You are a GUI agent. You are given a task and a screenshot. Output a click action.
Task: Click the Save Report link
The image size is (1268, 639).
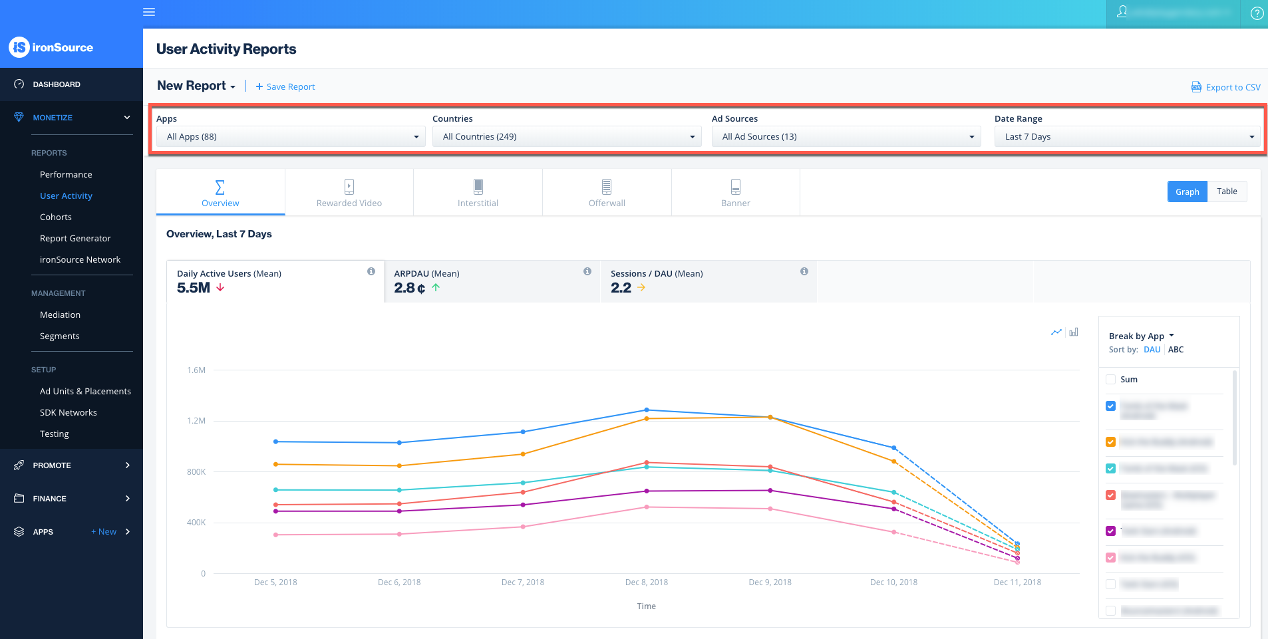coord(285,86)
